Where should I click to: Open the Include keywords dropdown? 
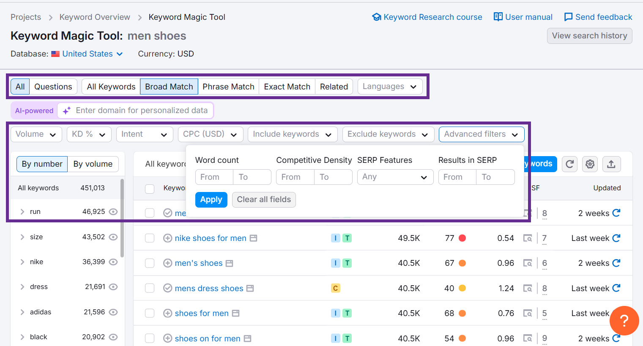[x=293, y=134]
